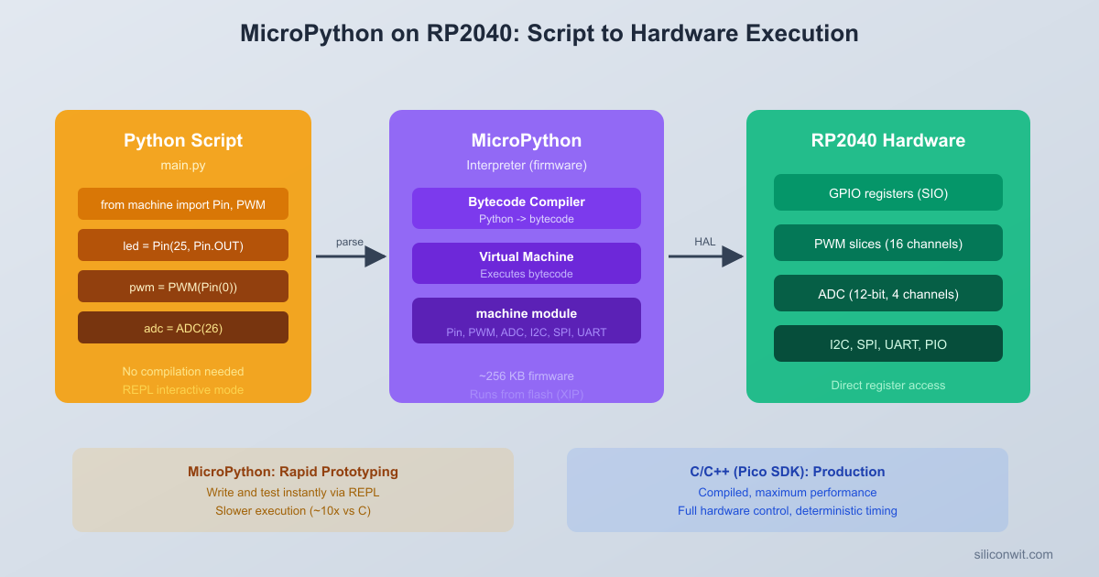Click the Virtual Machine block
This screenshot has width=1099, height=577.
527,263
